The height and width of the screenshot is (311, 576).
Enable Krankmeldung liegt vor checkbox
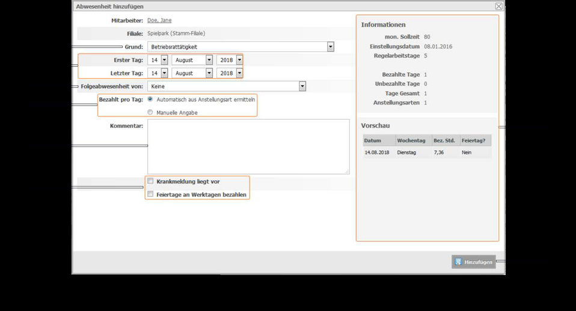150,181
